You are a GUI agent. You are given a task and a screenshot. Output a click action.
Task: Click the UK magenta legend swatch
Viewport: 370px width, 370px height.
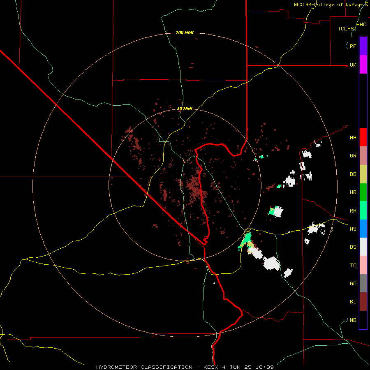click(x=363, y=65)
